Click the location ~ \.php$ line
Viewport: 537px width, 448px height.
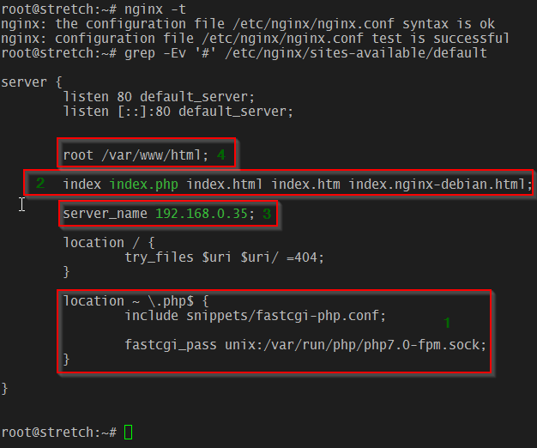pyautogui.click(x=136, y=301)
